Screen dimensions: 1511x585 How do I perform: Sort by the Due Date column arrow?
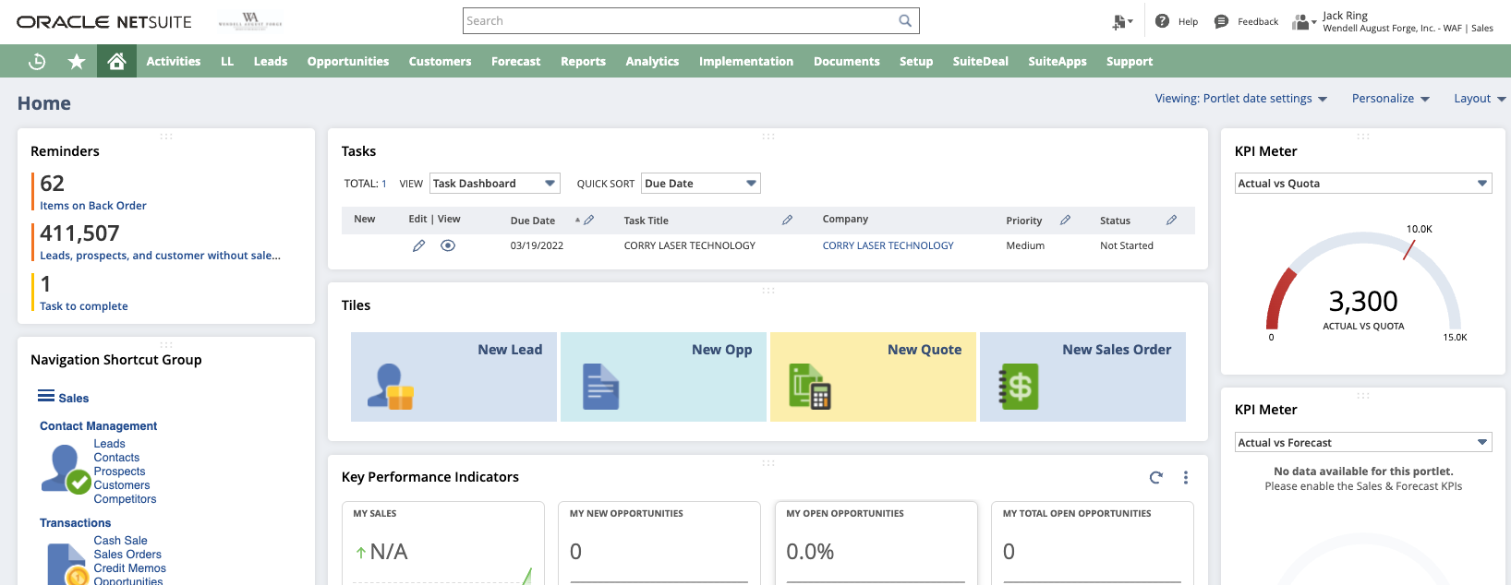coord(577,220)
